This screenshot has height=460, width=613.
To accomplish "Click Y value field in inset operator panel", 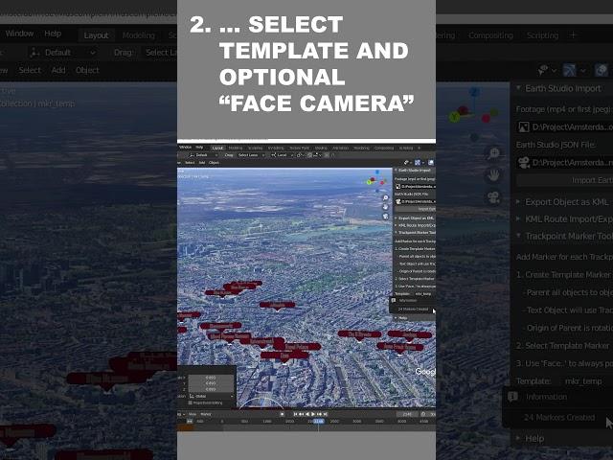I will pos(211,383).
